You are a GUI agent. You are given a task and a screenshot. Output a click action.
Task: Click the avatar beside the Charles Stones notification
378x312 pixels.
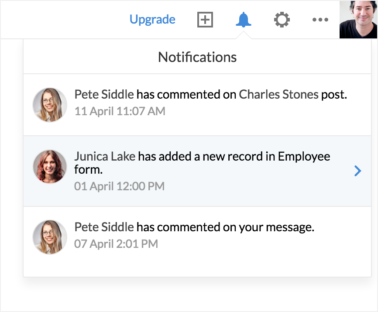click(50, 105)
